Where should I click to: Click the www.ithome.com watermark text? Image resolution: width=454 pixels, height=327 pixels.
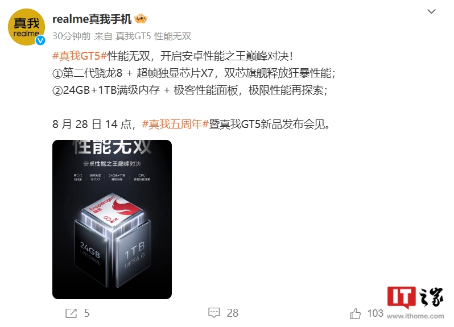pyautogui.click(x=415, y=316)
